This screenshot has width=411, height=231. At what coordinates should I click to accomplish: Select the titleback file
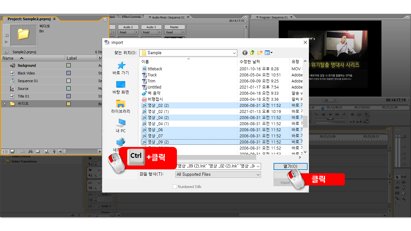point(155,69)
